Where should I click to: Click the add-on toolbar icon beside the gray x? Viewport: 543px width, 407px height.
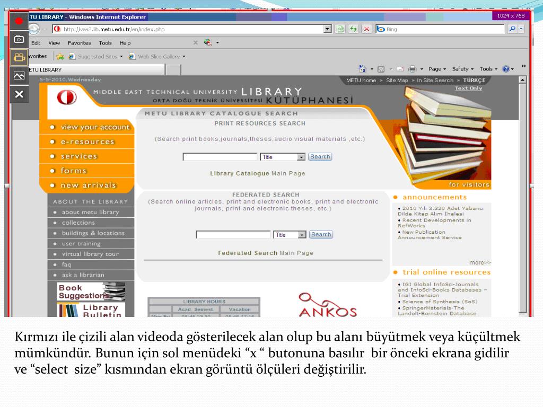point(208,42)
